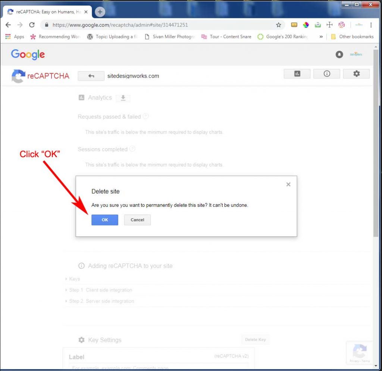This screenshot has width=382, height=371.
Task: Click the ruler extension icon
Action: 294,25
